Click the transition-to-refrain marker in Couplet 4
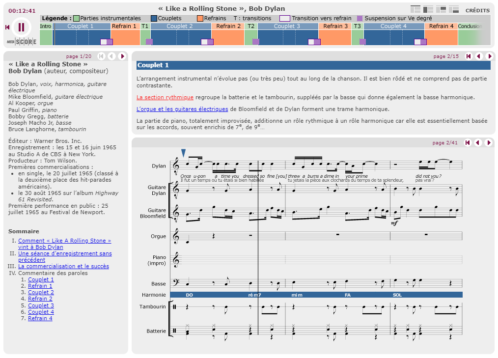 tap(420, 42)
